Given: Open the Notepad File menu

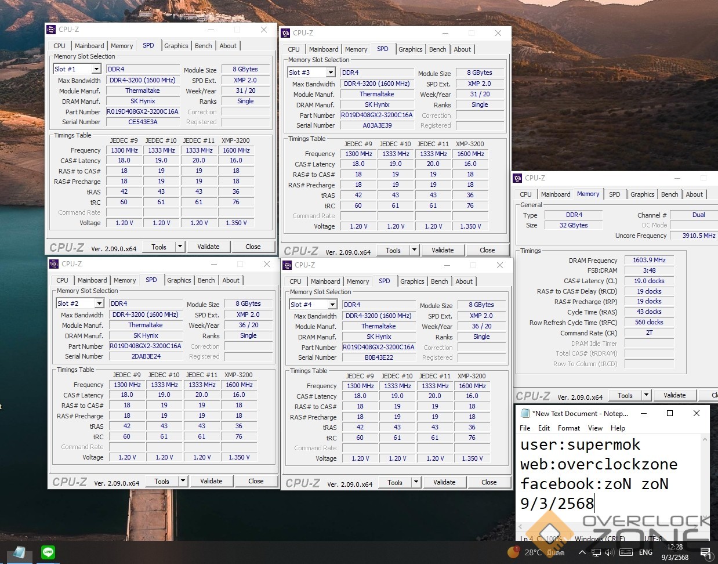Looking at the screenshot, I should 525,428.
